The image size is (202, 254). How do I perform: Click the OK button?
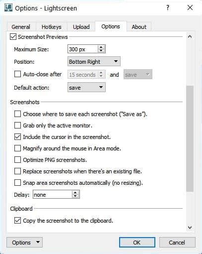(x=137, y=243)
